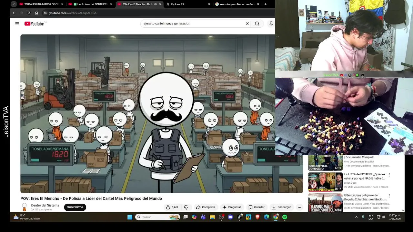The width and height of the screenshot is (413, 232).
Task: Focus the Windows taskbar Buscar search box
Action: click(x=158, y=217)
